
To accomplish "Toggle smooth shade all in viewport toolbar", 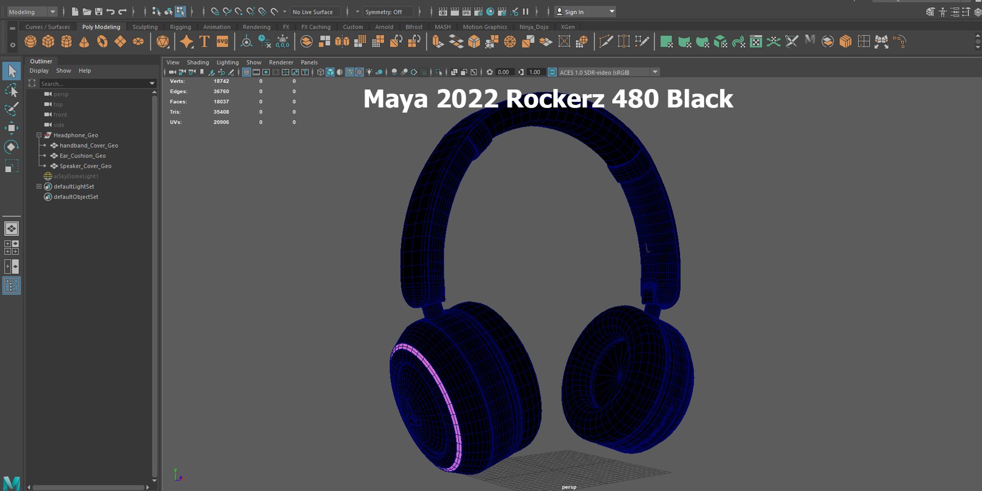I will [330, 72].
